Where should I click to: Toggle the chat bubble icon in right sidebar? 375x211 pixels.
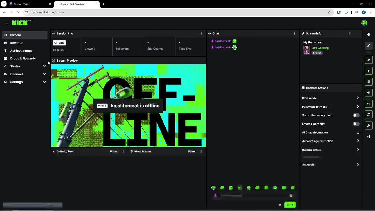click(x=369, y=93)
